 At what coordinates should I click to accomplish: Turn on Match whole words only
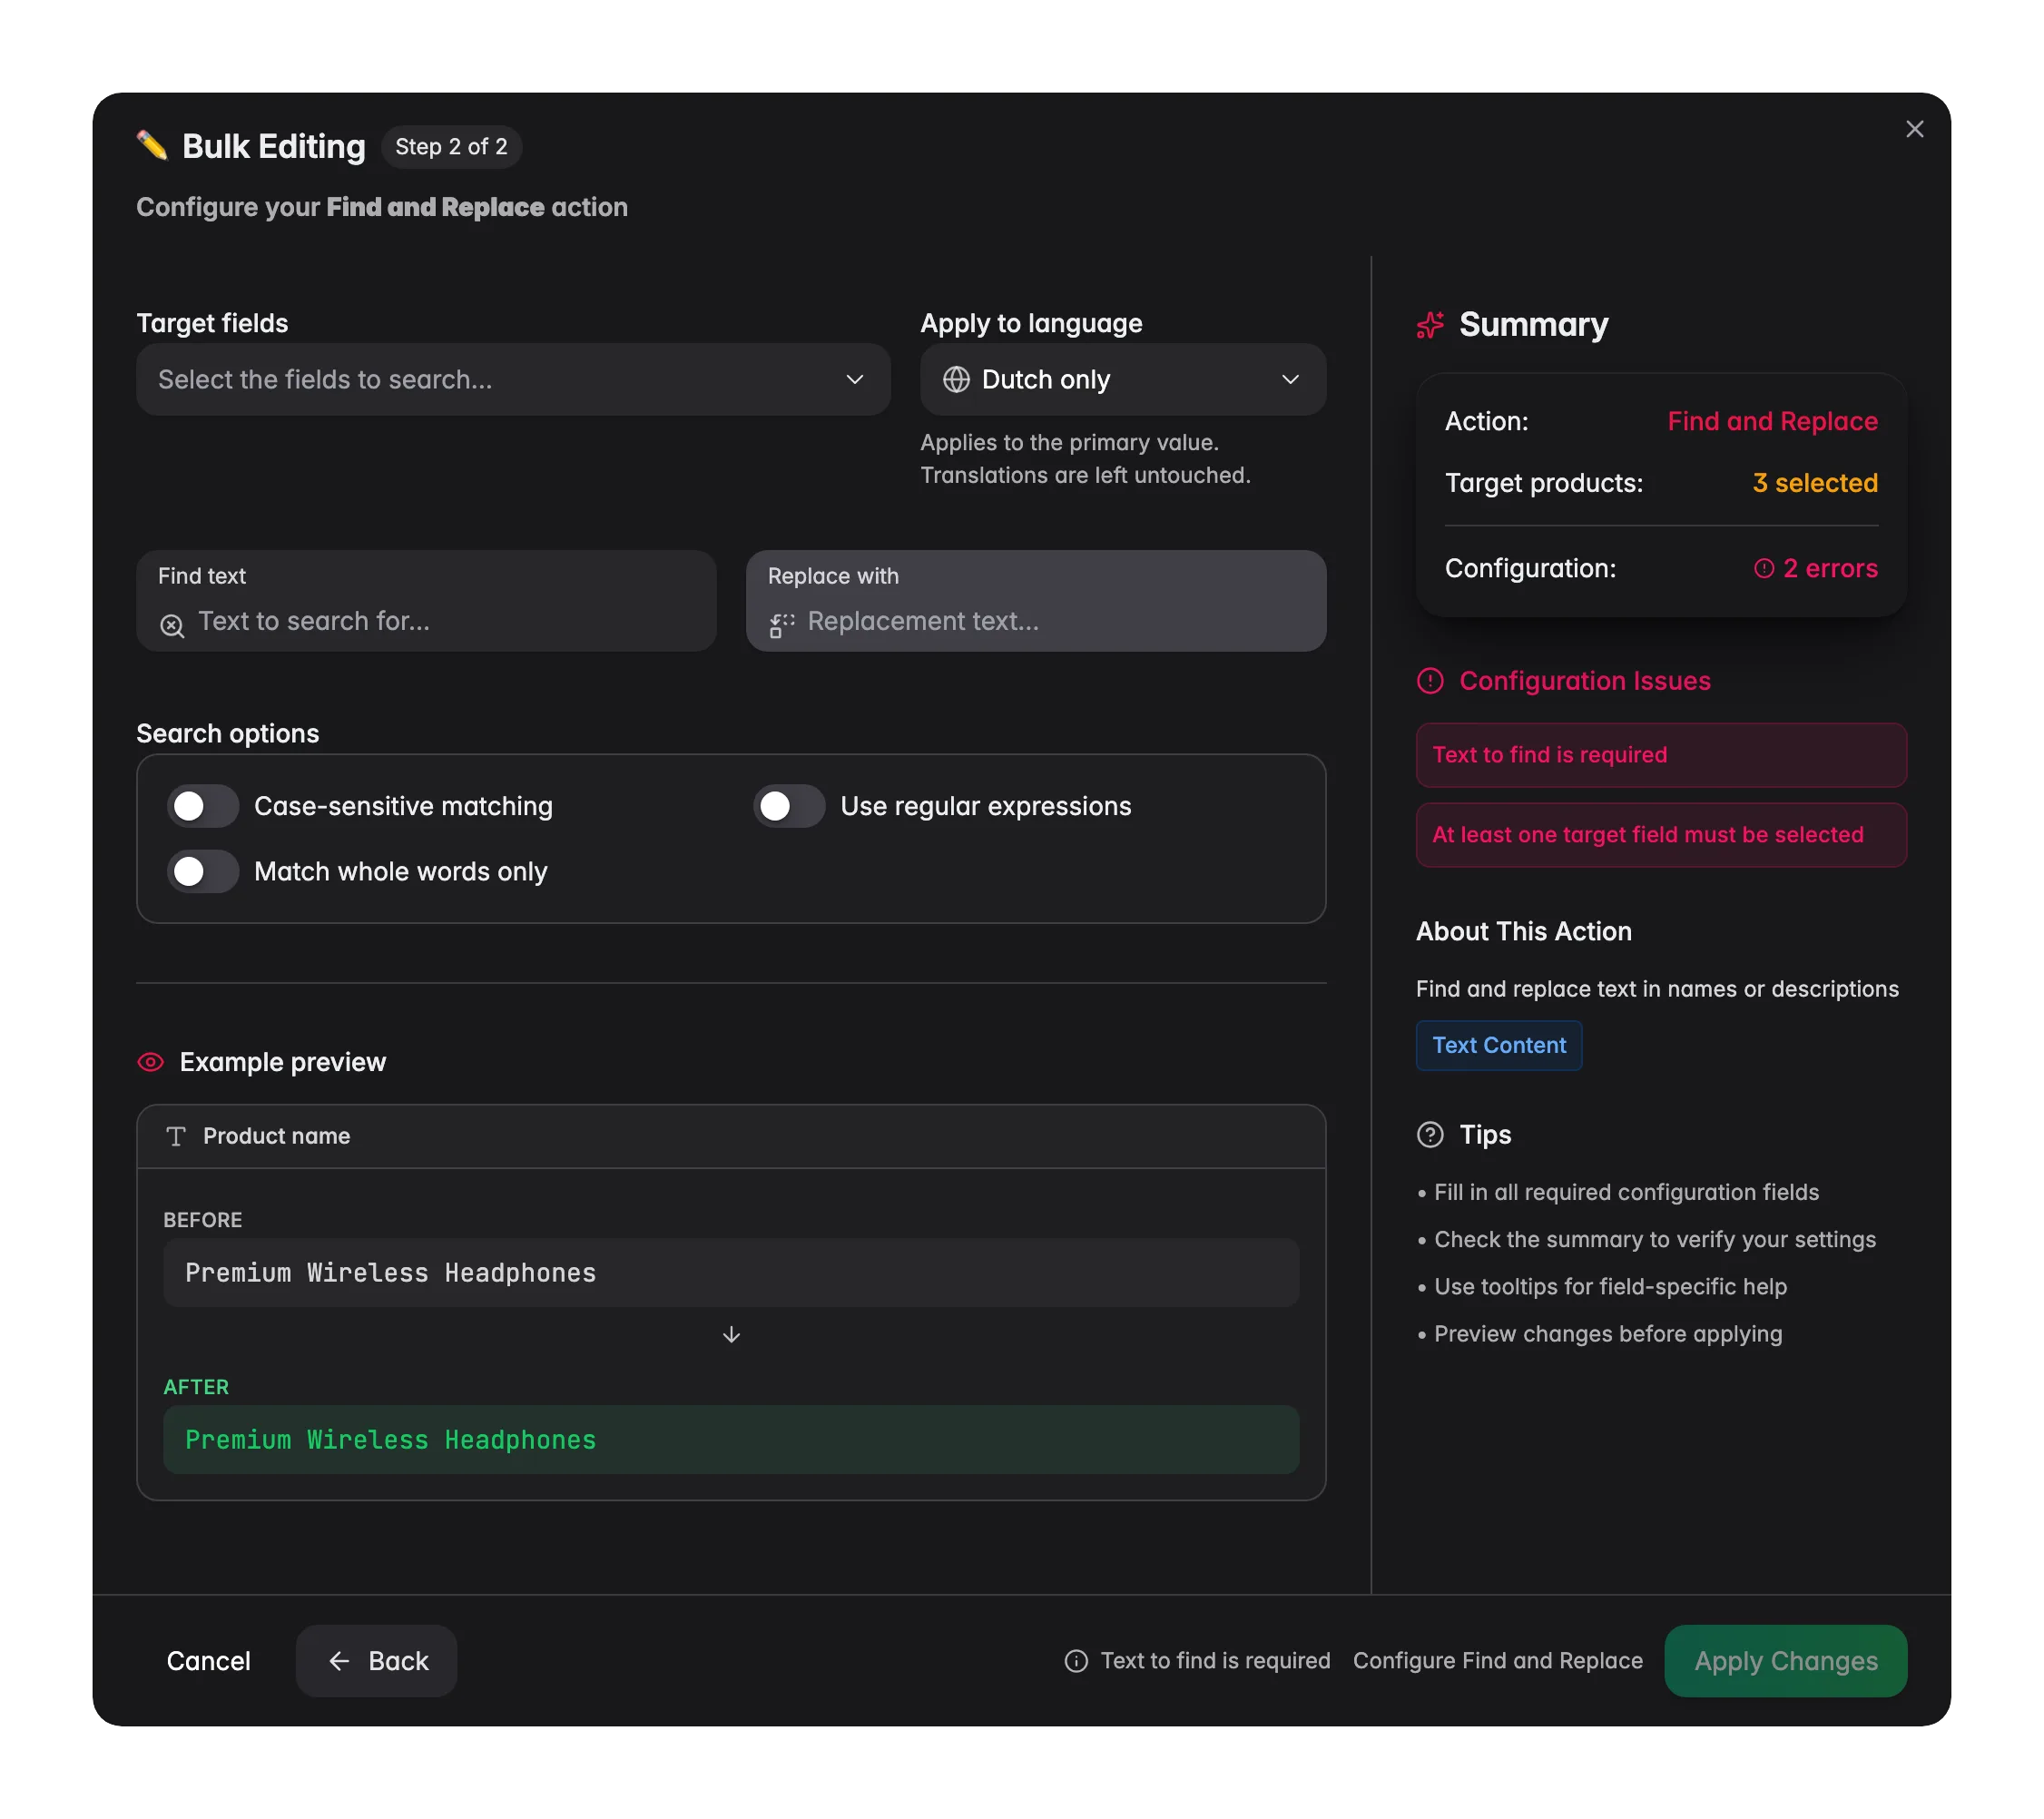click(x=203, y=872)
